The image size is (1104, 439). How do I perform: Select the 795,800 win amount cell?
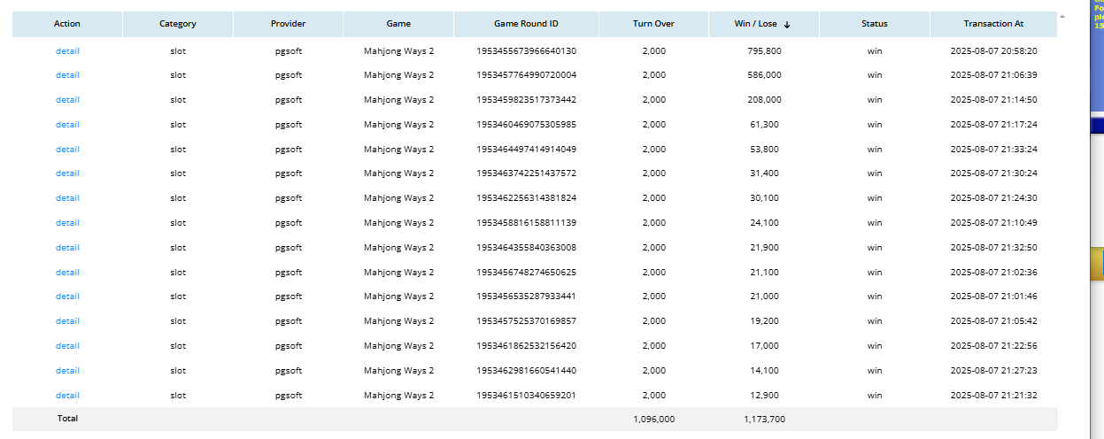pyautogui.click(x=764, y=51)
